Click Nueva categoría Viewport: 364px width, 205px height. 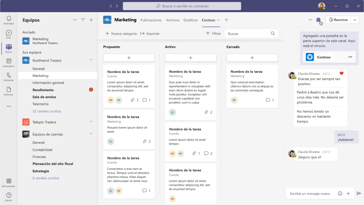(x=121, y=33)
